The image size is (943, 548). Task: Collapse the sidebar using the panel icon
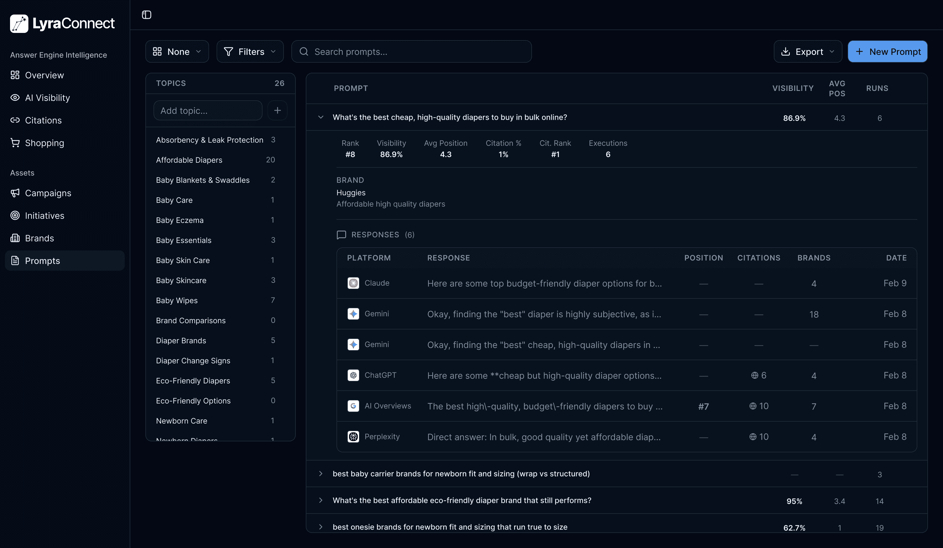146,15
